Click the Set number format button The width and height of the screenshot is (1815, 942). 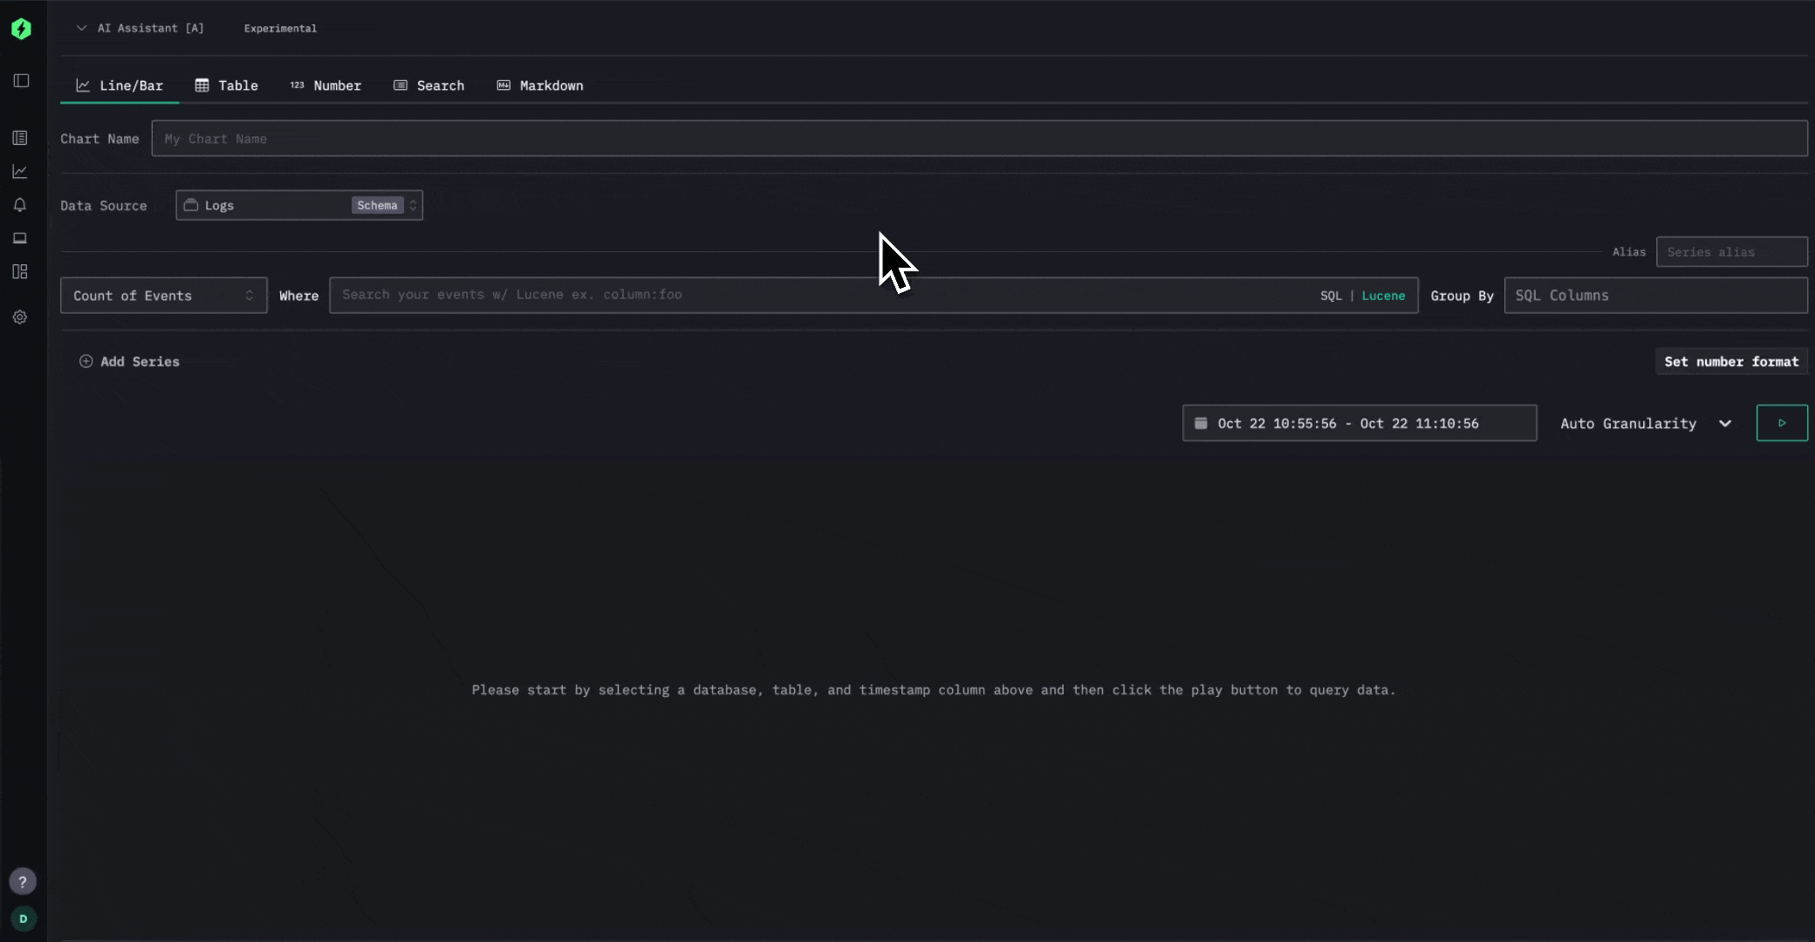coord(1730,362)
